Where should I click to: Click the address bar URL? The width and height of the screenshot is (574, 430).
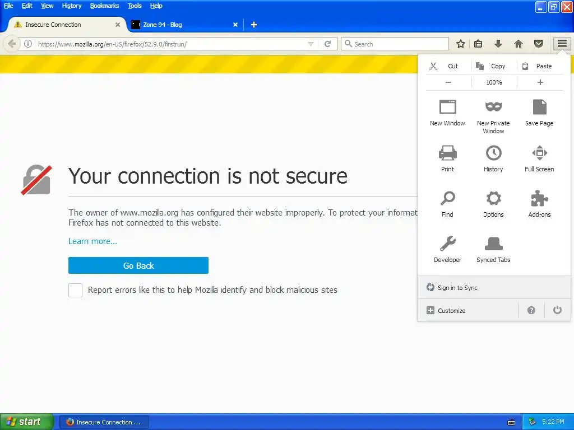point(112,44)
